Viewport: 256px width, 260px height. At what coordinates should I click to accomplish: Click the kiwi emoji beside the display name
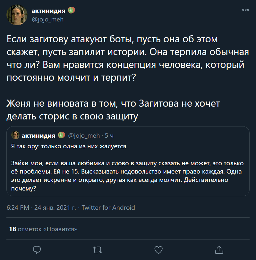71,11
